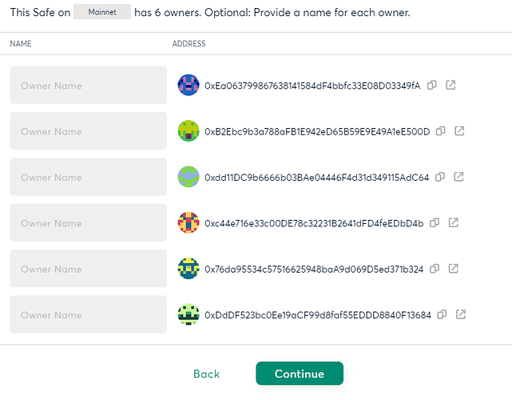
Task: Open 0xDdDF523b address external link
Action: click(x=461, y=314)
